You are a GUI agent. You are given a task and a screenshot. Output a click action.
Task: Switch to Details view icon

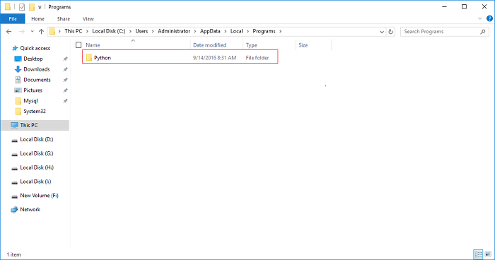(478, 254)
